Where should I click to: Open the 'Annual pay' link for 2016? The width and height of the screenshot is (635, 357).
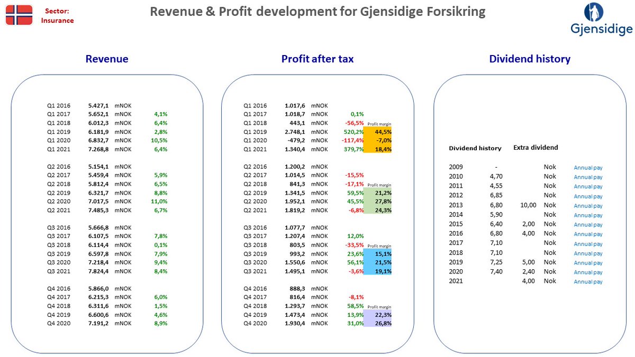(x=588, y=234)
